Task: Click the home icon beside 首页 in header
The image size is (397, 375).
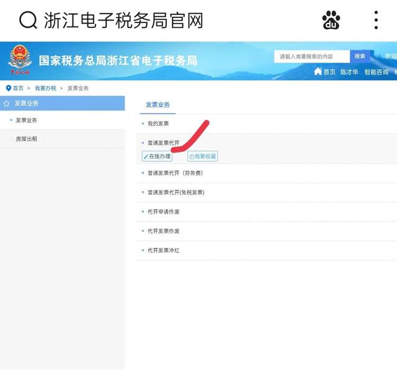Action: (318, 72)
